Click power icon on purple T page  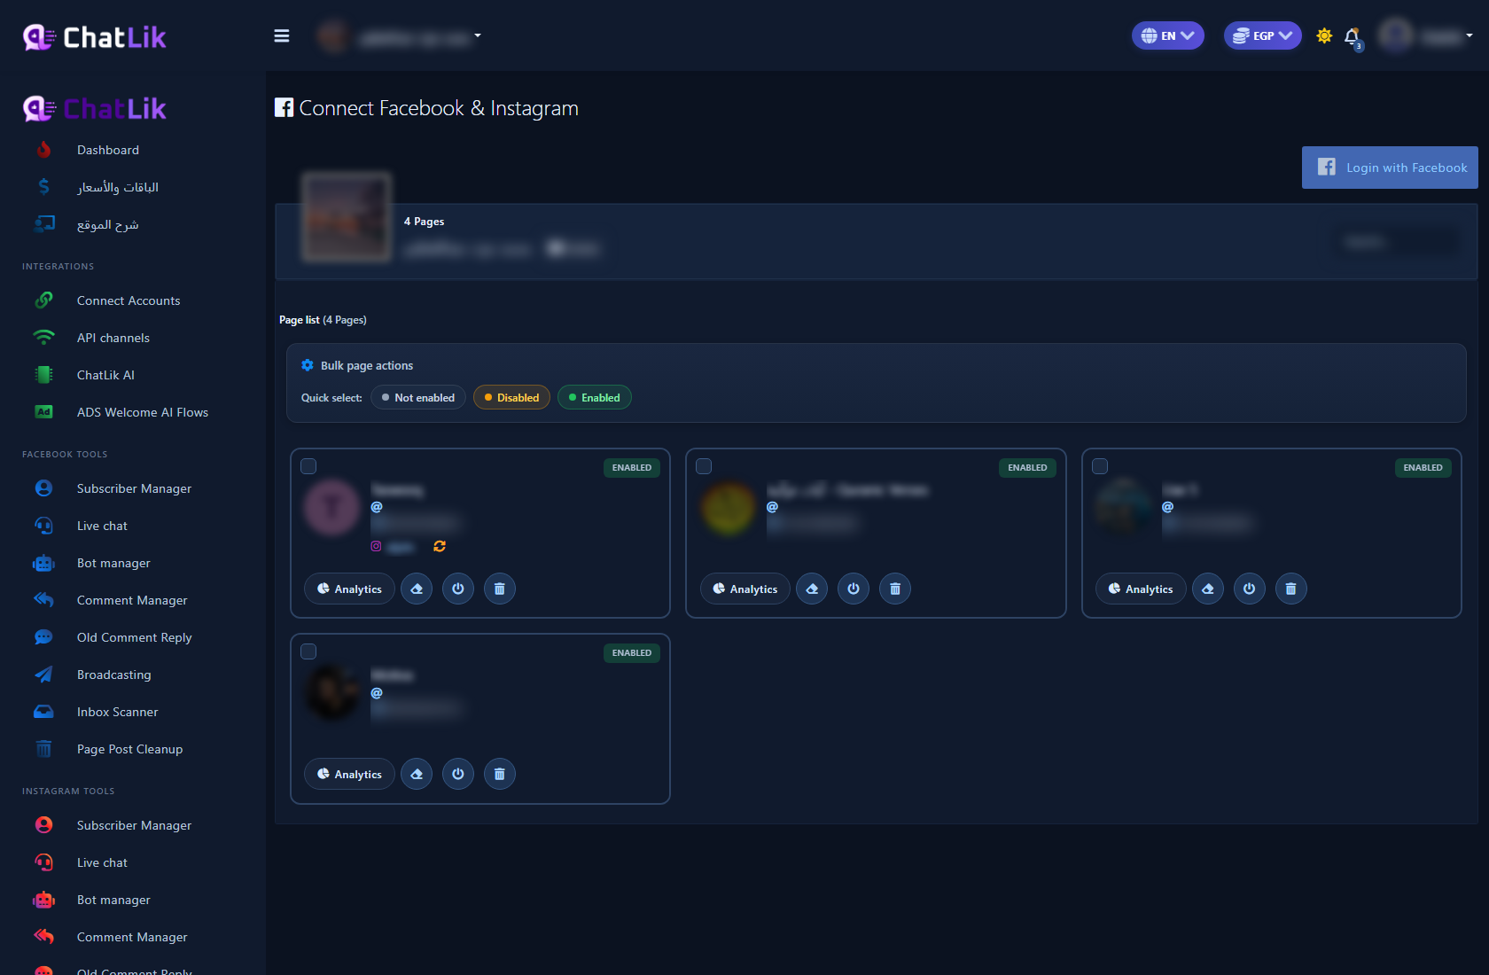[x=458, y=589]
